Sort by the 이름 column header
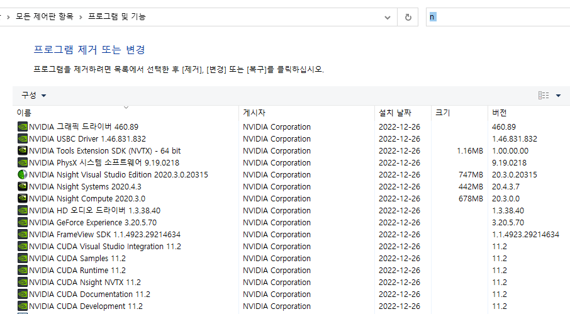This screenshot has height=314, width=570. [126, 113]
